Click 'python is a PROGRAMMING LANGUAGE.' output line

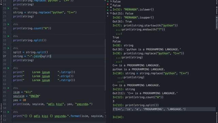click(139, 69)
